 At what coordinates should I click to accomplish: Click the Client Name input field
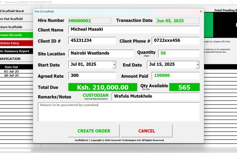click(x=134, y=30)
